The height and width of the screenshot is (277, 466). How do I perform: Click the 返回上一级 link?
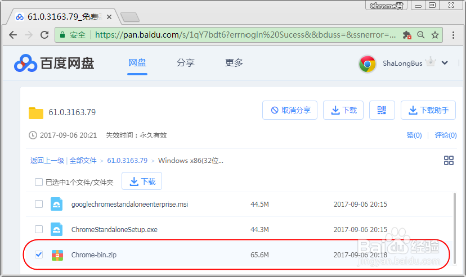47,161
